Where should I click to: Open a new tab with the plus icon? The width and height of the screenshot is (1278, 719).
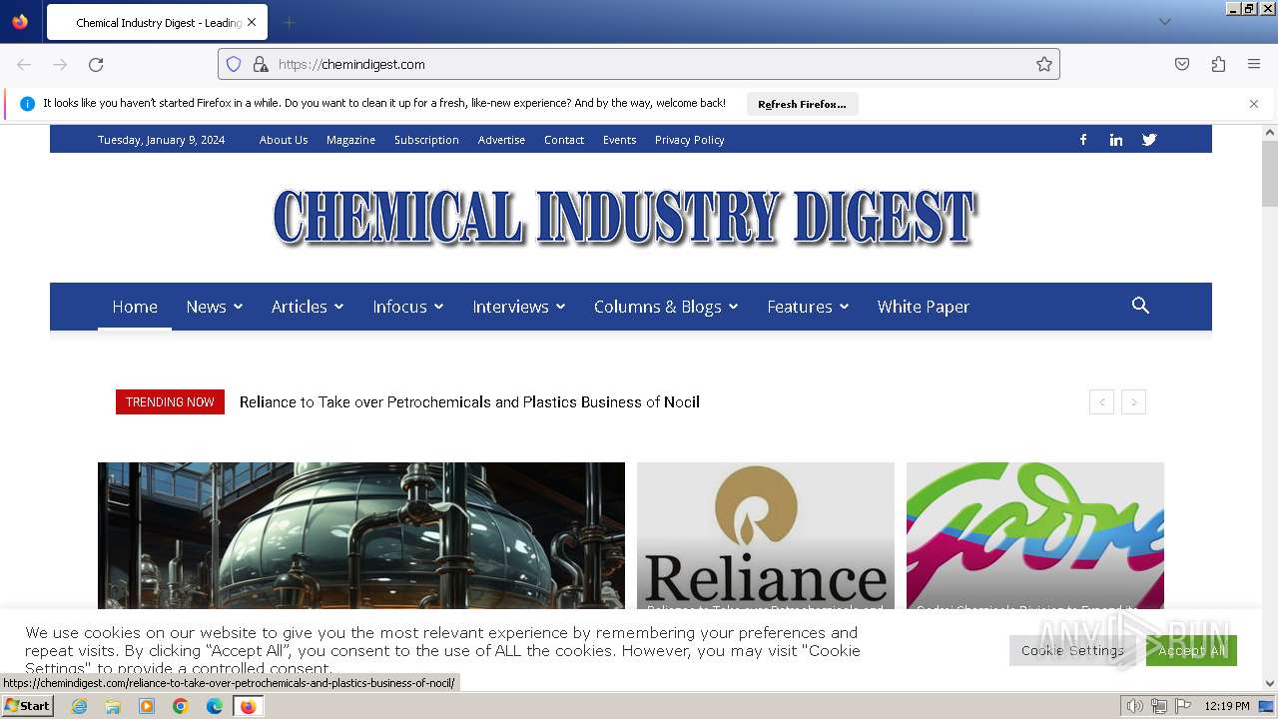pos(289,22)
